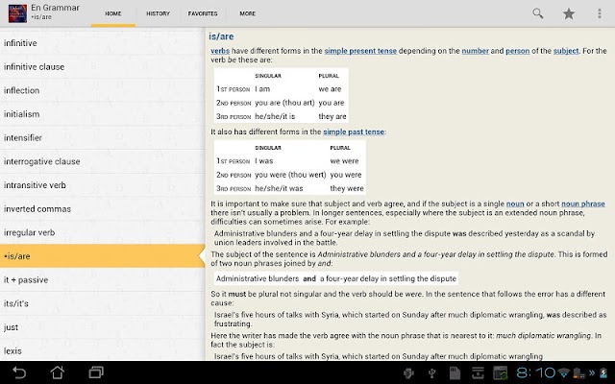
Task: Switch to the HISTORY tab
Action: pos(158,13)
